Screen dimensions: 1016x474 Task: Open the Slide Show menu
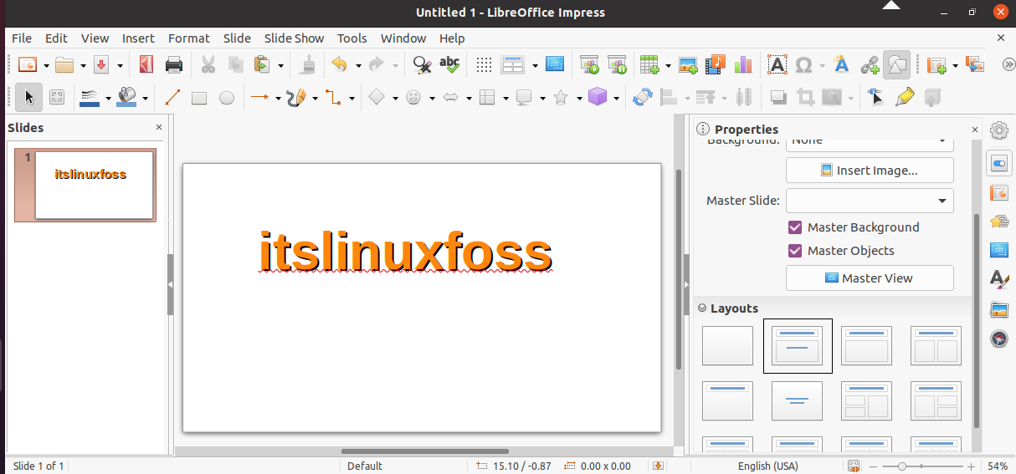click(294, 38)
